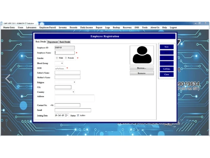This screenshot has width=210, height=158.
Task: Open the Daily Income menu
Action: pyautogui.click(x=87, y=27)
